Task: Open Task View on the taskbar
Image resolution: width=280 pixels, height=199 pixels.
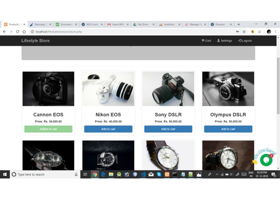Action: pyautogui.click(x=85, y=174)
